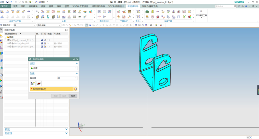Click the 取消 button

pos(73,96)
